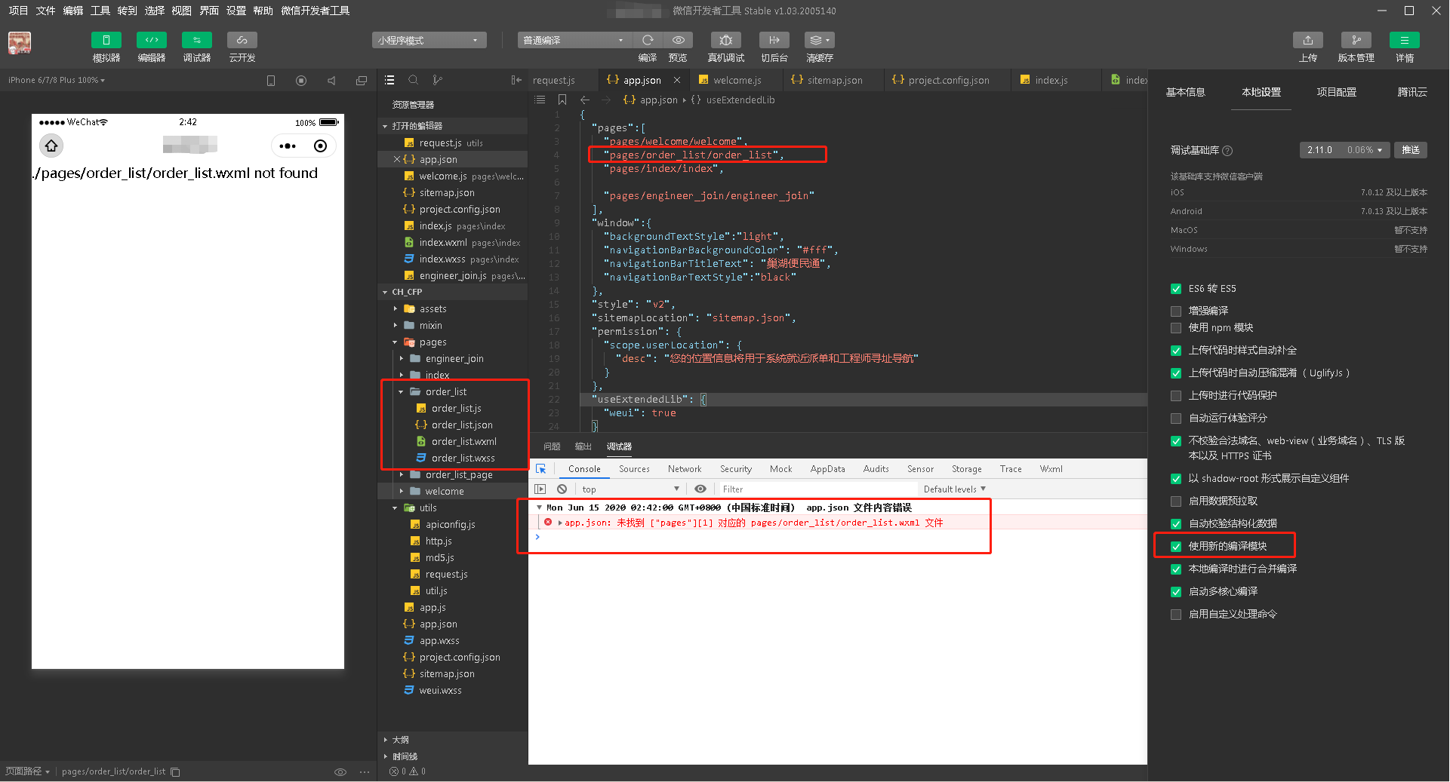1450x782 pixels.
Task: Click the 推送 push button
Action: 1411,150
